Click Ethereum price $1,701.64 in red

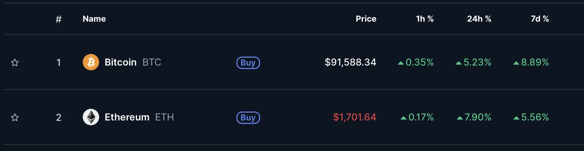click(354, 117)
